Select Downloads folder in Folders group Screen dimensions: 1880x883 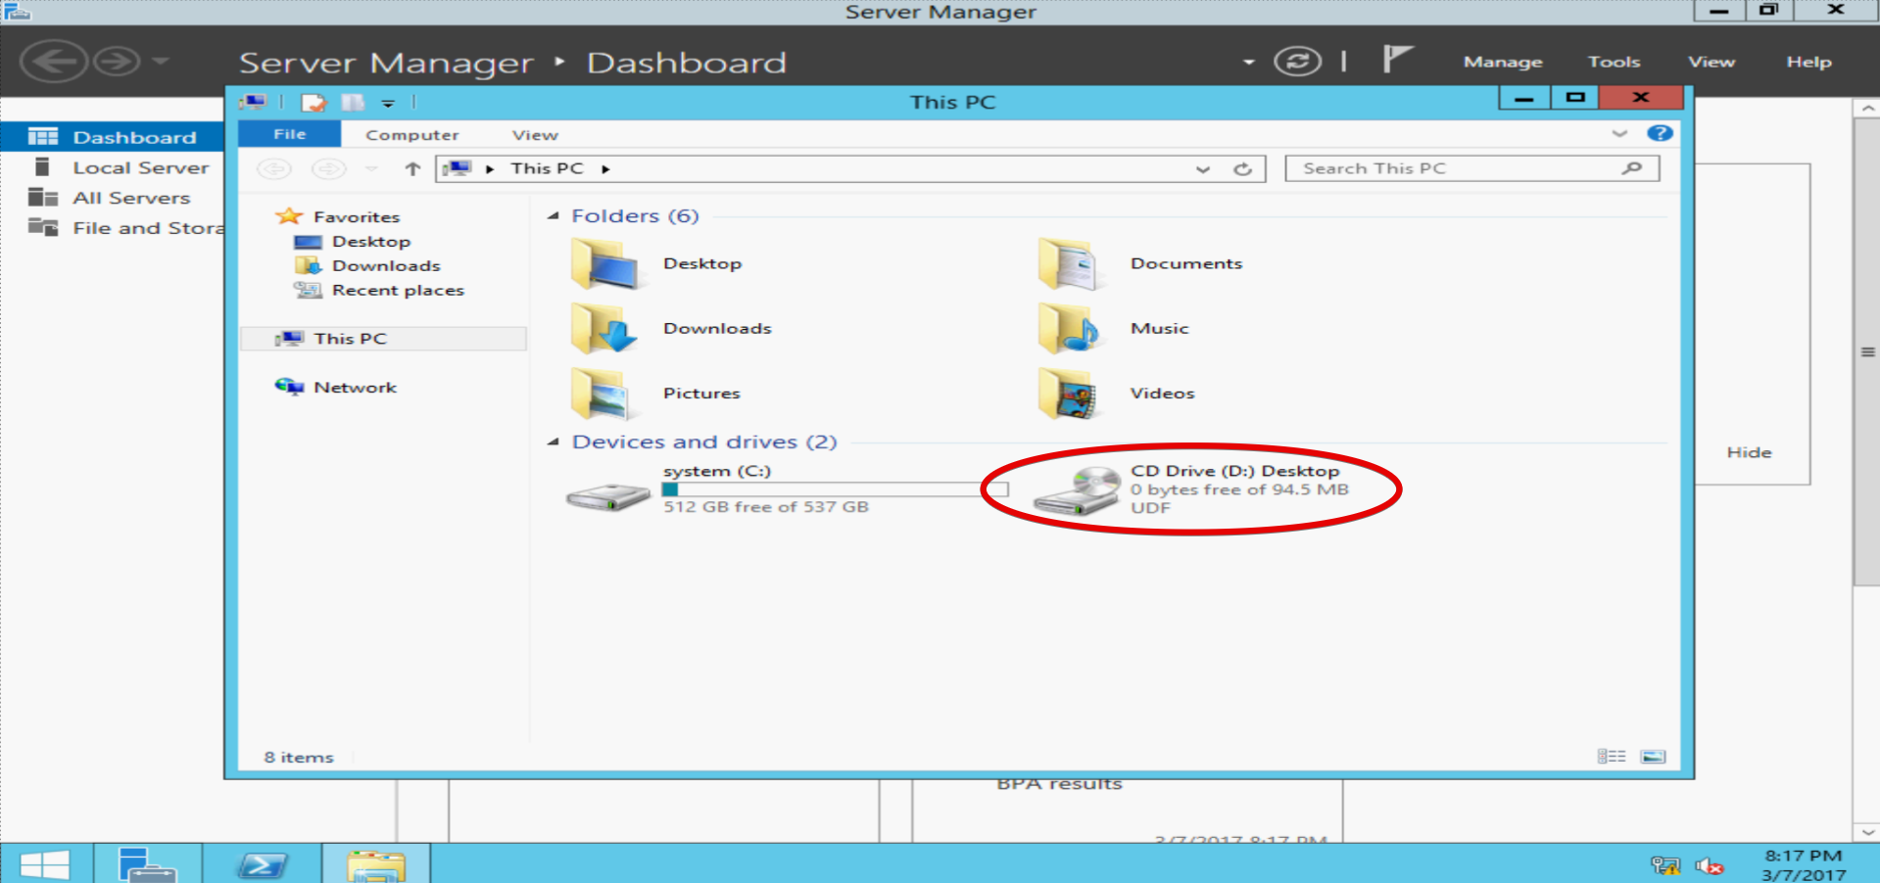(x=671, y=329)
